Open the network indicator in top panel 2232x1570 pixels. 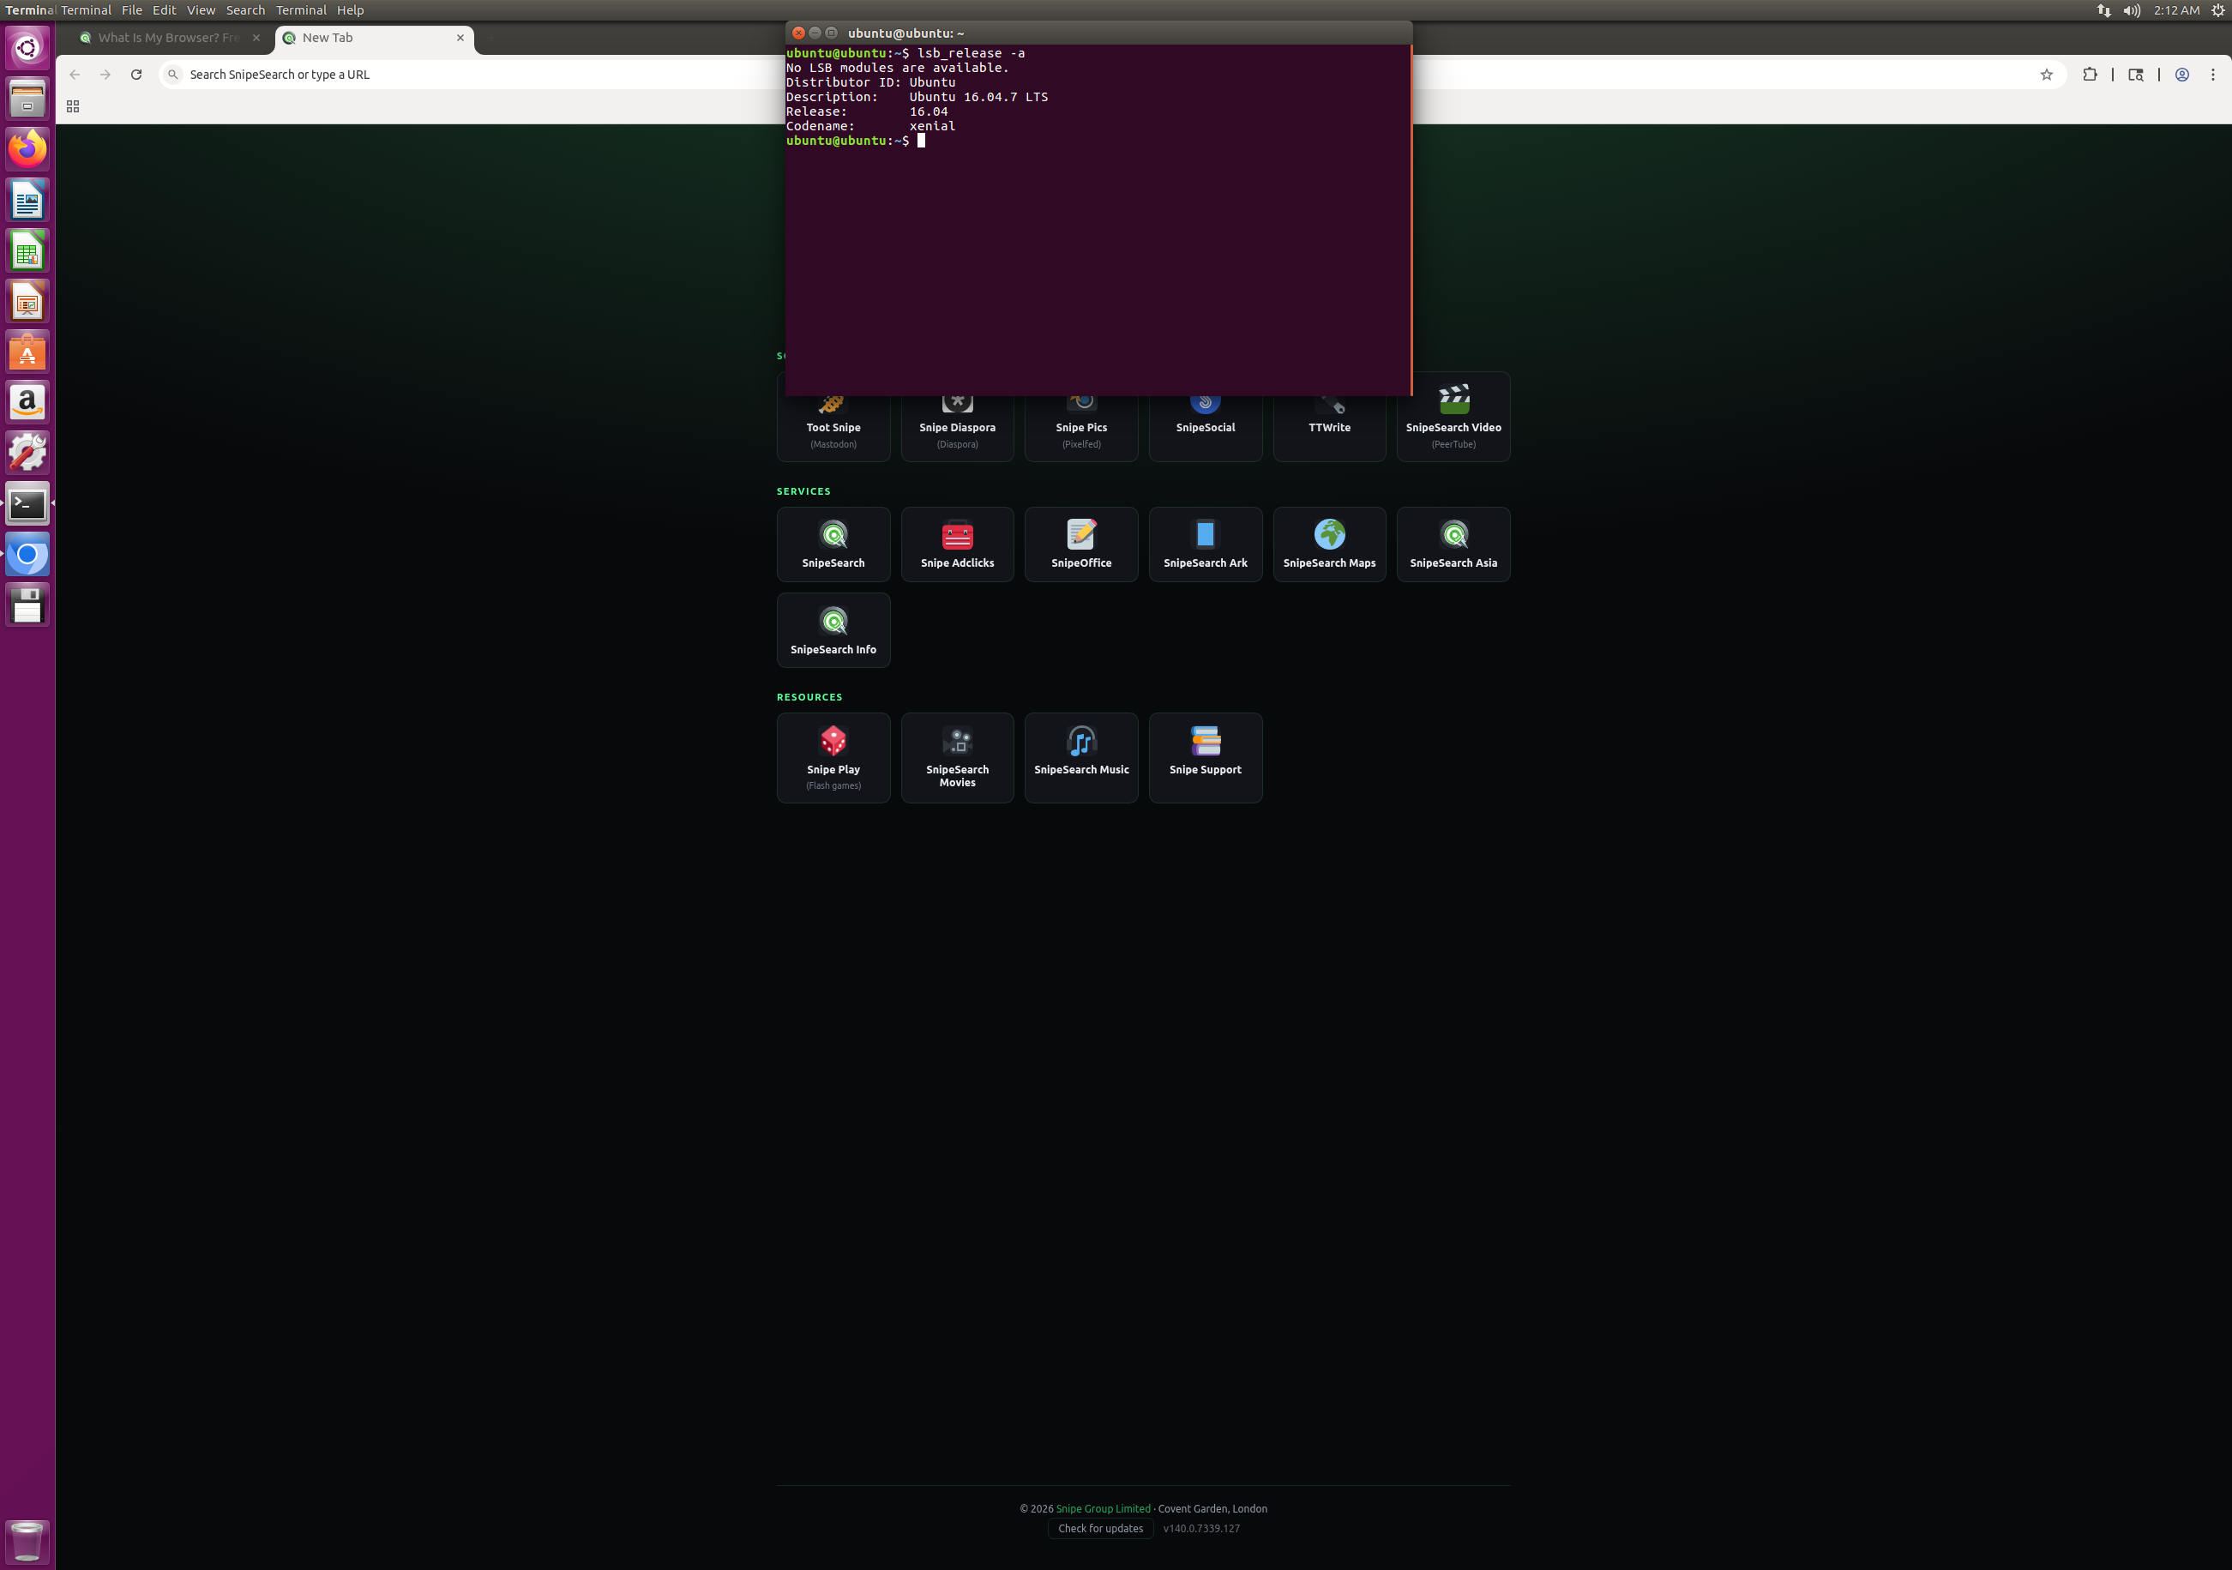(2103, 9)
